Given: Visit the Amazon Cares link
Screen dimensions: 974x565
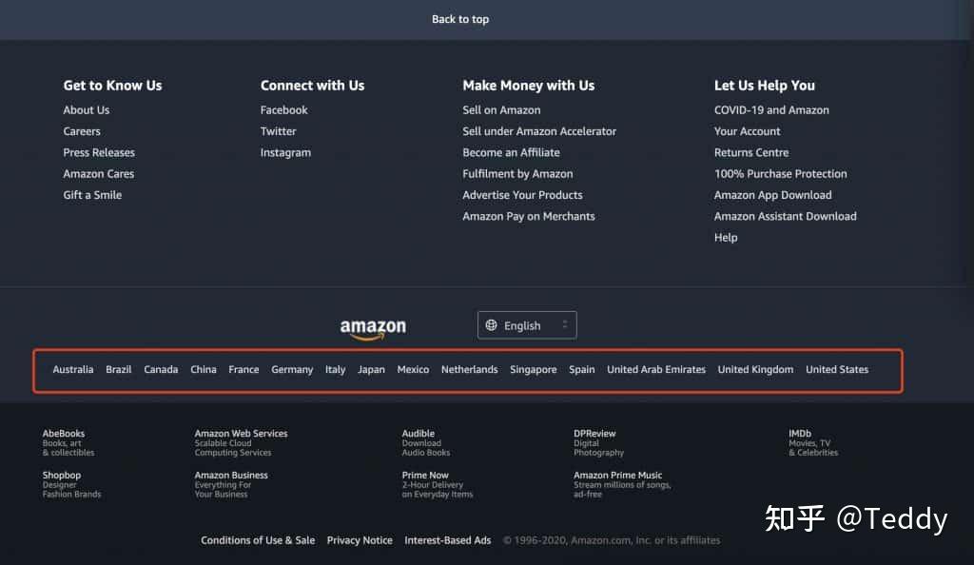Looking at the screenshot, I should [98, 174].
